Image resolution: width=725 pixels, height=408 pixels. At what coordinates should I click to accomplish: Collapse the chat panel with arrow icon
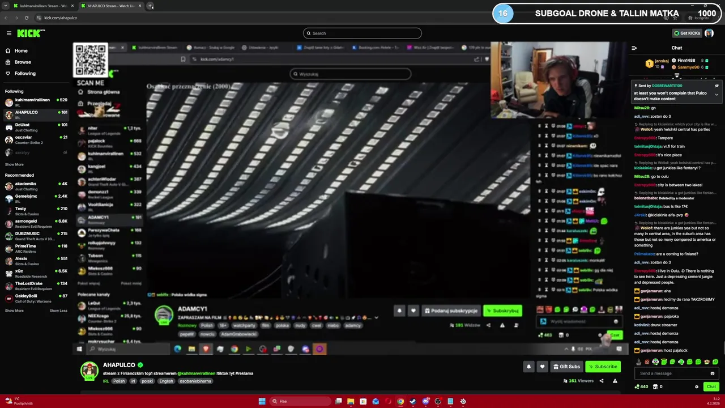click(x=634, y=48)
